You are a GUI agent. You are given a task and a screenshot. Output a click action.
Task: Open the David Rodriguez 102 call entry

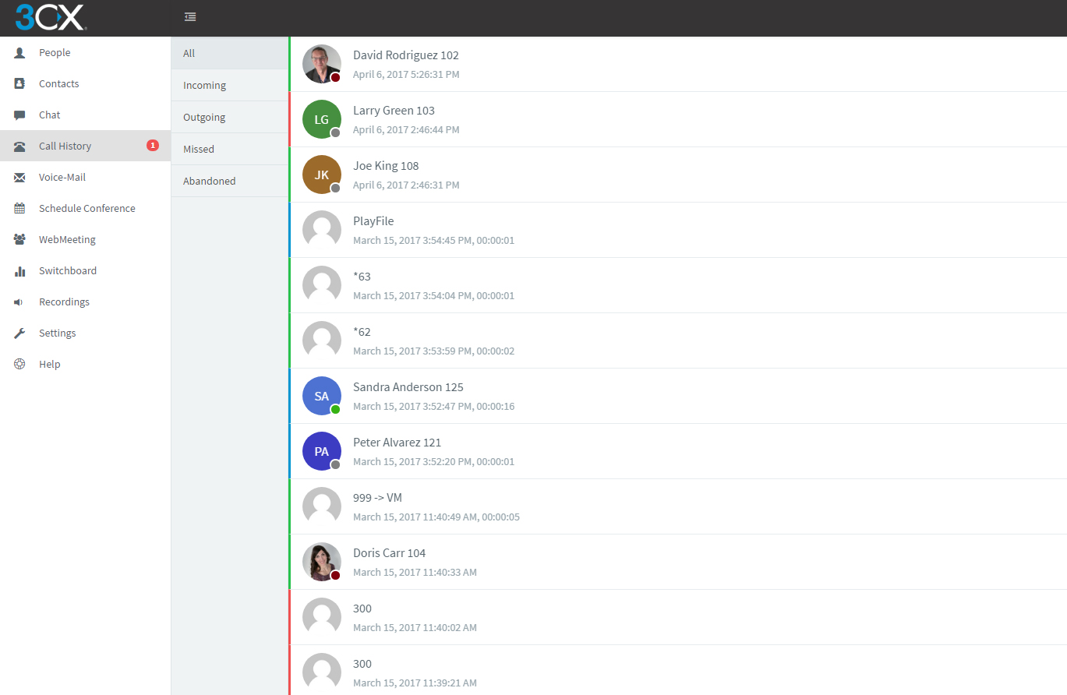[677, 64]
